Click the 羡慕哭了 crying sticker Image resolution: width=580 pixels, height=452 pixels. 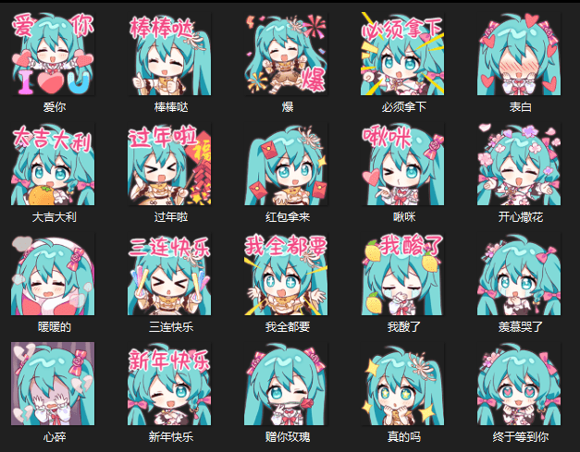pos(519,274)
